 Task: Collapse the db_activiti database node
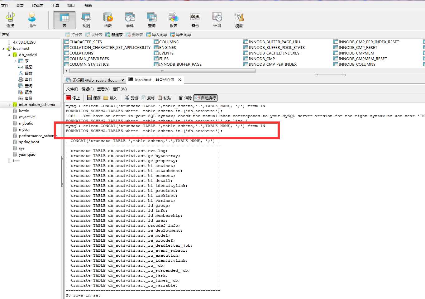click(x=9, y=55)
